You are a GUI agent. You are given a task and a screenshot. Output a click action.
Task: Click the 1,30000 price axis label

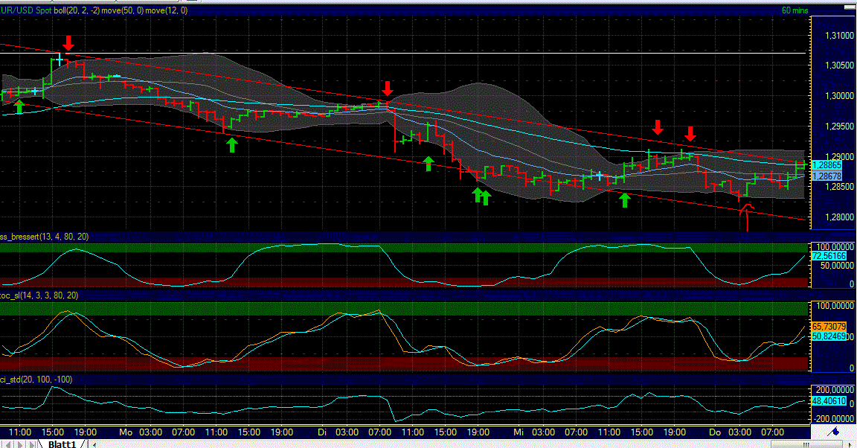[x=839, y=96]
